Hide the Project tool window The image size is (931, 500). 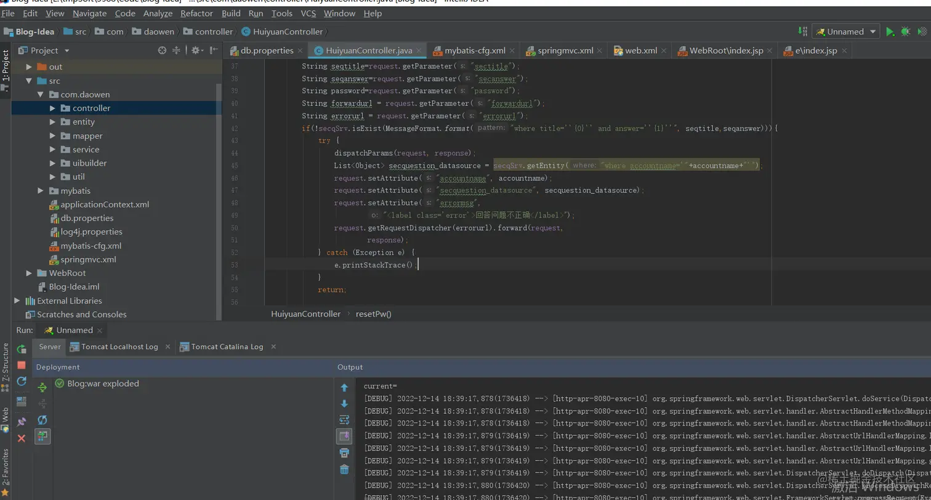point(214,50)
